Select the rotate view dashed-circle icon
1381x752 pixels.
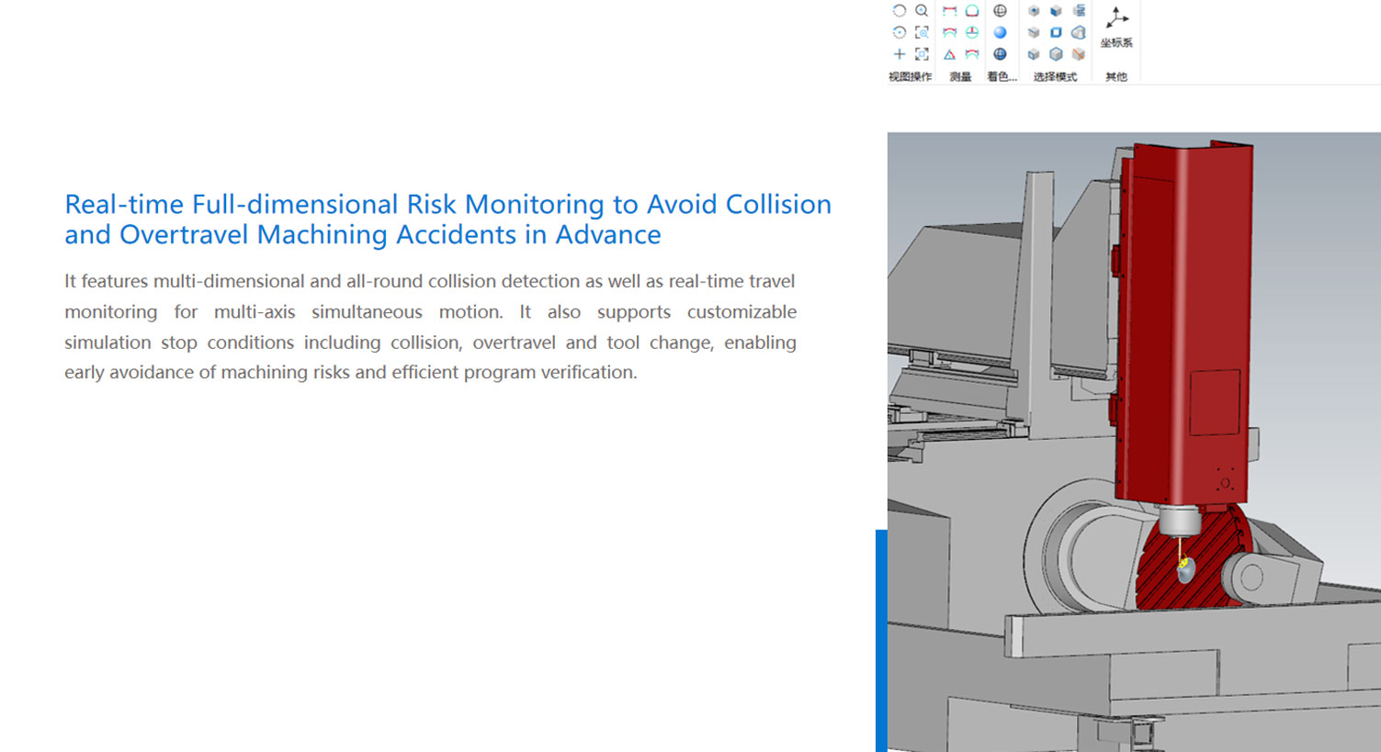[x=899, y=11]
